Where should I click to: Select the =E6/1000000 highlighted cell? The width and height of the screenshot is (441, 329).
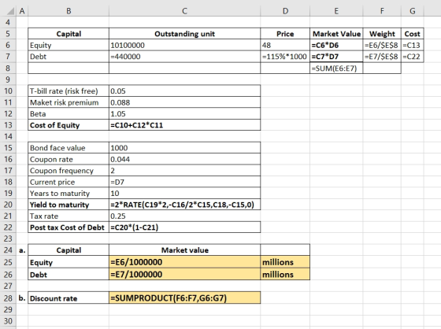(x=184, y=262)
